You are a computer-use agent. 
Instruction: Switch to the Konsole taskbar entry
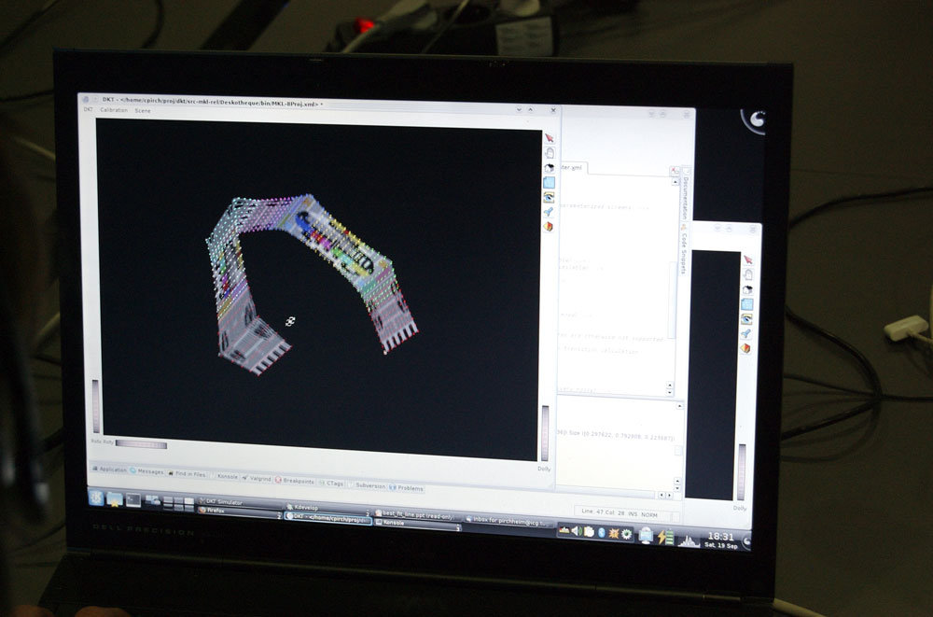click(x=418, y=523)
